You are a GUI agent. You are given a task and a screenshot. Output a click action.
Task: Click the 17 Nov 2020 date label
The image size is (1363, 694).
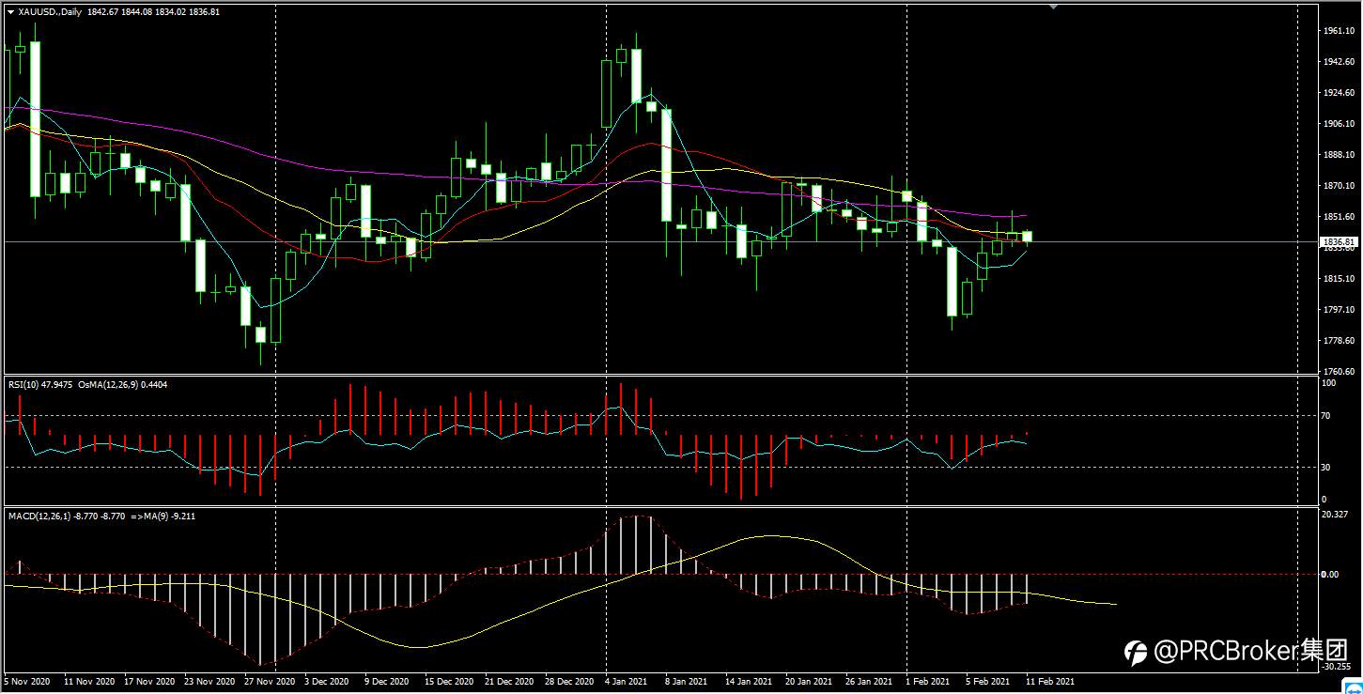(149, 681)
